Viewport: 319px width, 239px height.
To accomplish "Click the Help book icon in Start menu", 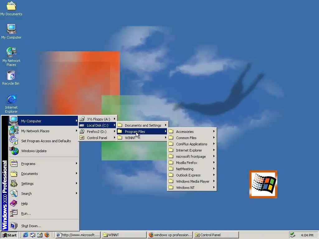I will point(14,204).
